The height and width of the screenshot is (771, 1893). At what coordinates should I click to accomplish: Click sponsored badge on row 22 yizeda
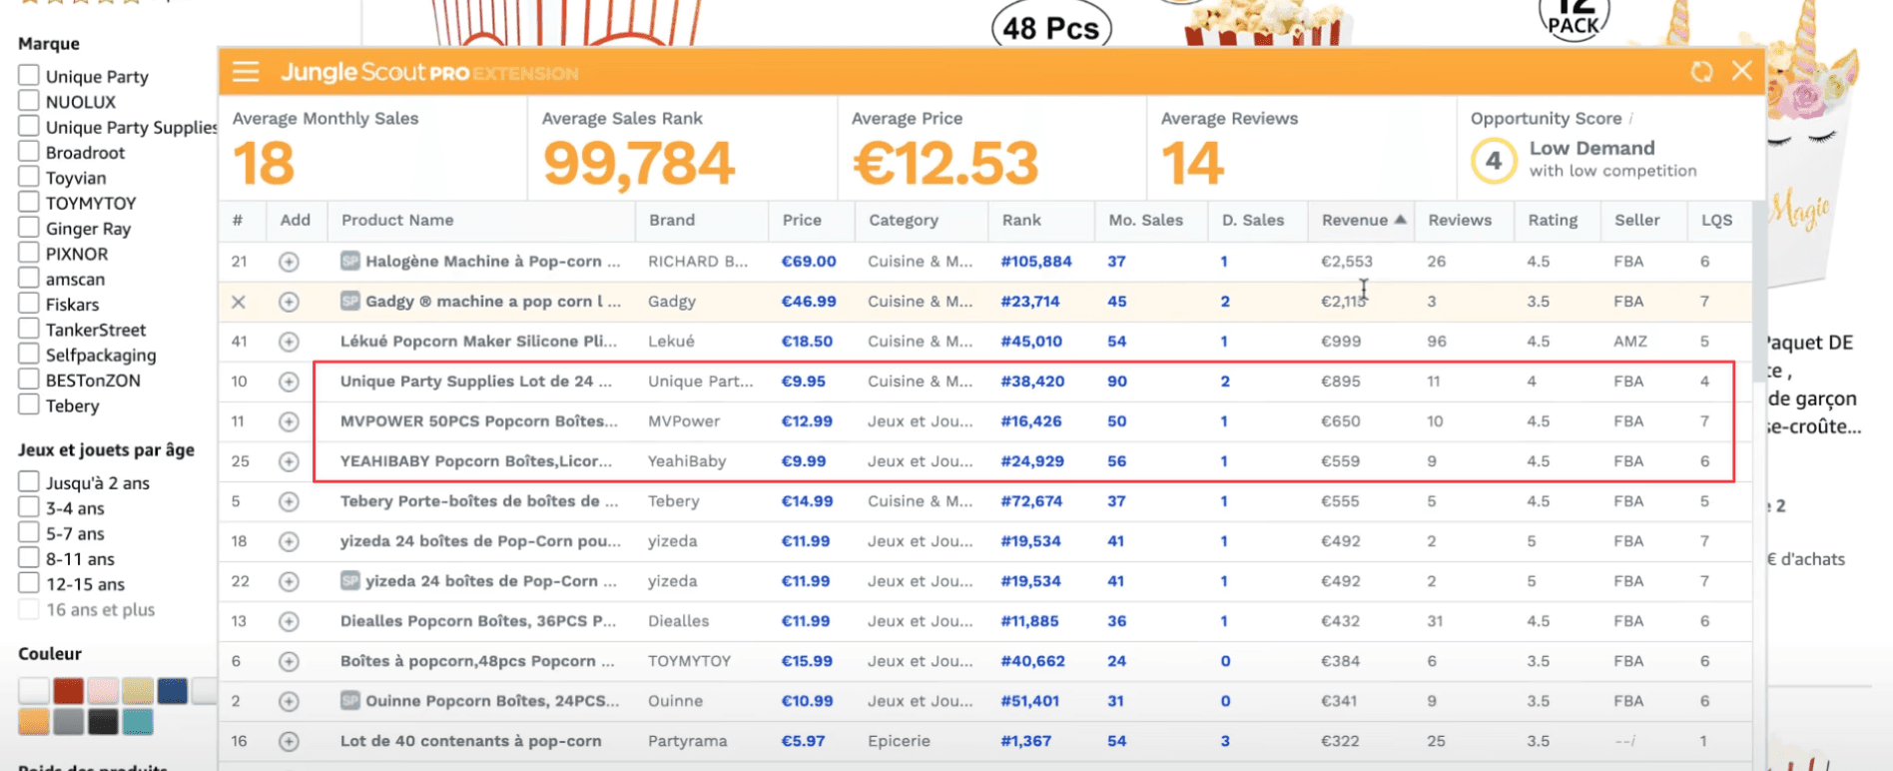tap(349, 580)
